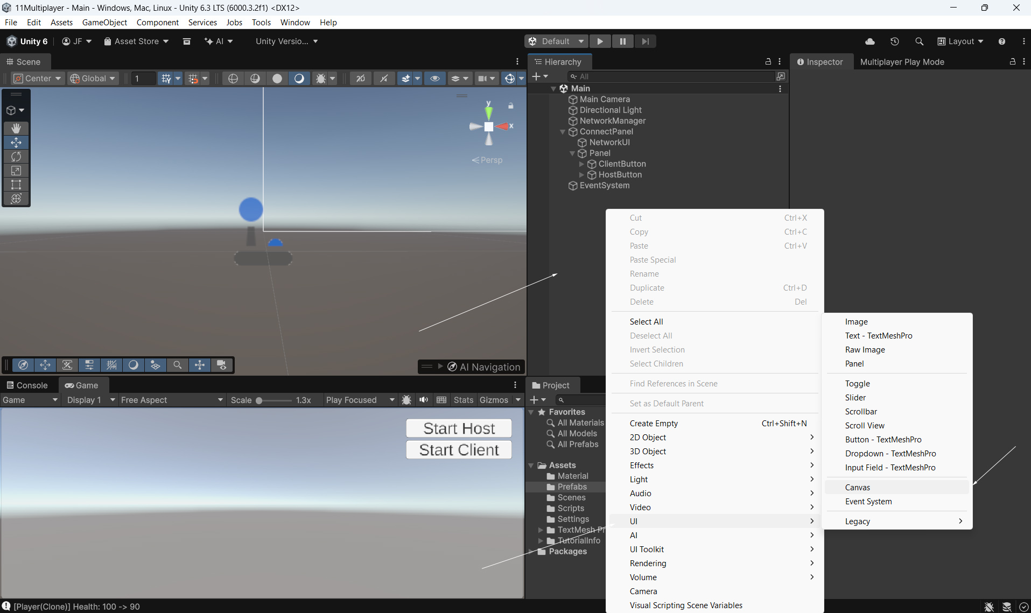This screenshot has width=1031, height=613.
Task: Select the Rect transform tool
Action: pos(16,185)
